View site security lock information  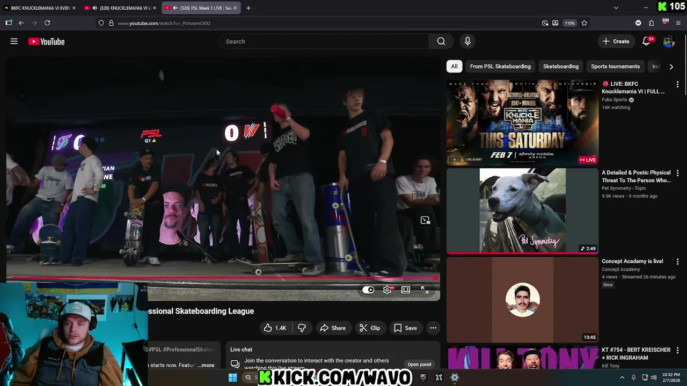click(111, 23)
